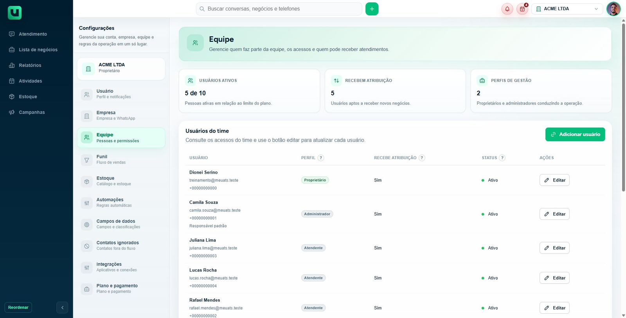Click the Funil funnel icon
The image size is (626, 318).
pos(86,160)
